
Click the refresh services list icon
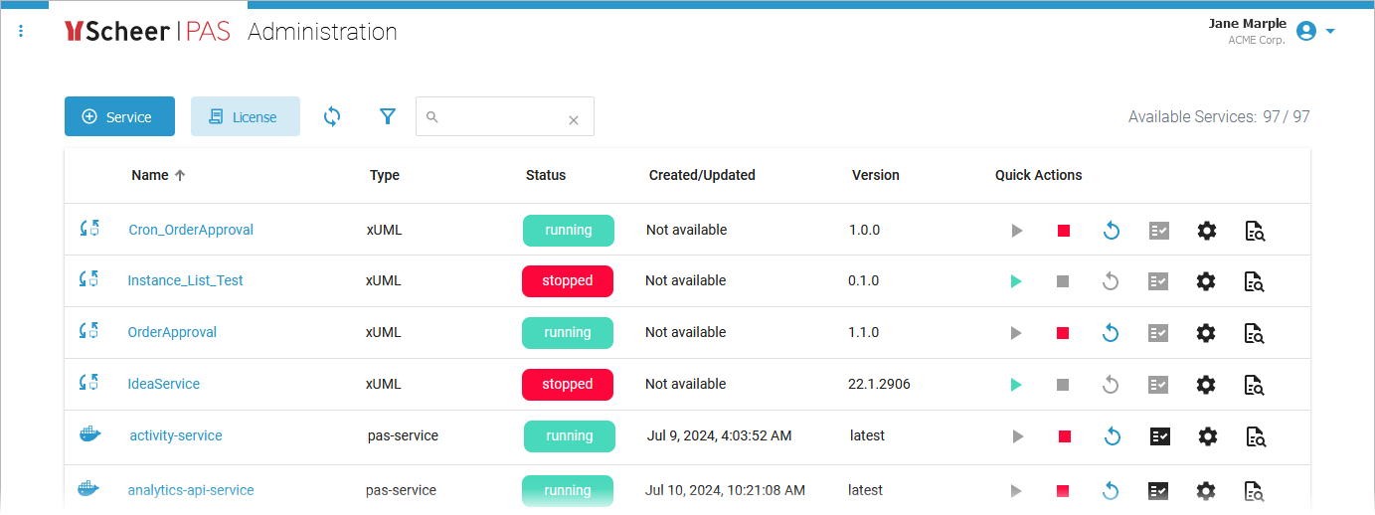332,116
